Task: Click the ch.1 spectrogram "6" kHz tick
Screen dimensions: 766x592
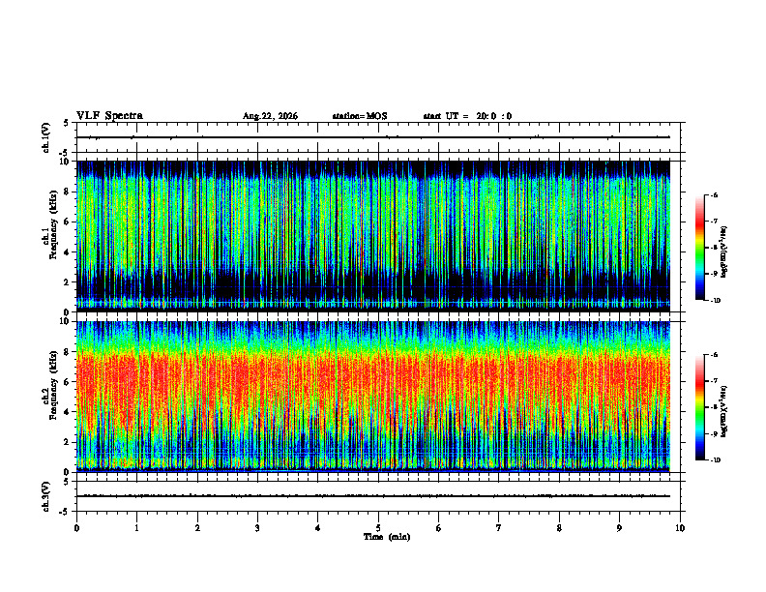Action: 68,222
